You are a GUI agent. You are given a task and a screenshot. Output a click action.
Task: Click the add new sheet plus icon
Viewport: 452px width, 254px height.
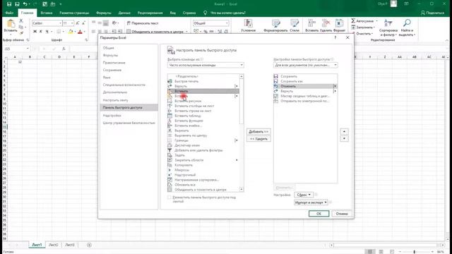click(x=89, y=245)
